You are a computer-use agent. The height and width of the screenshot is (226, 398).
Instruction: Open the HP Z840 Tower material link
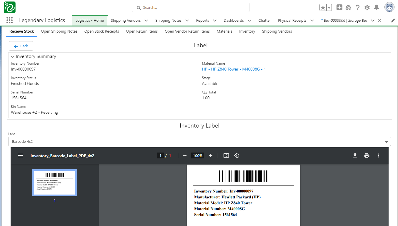234,69
